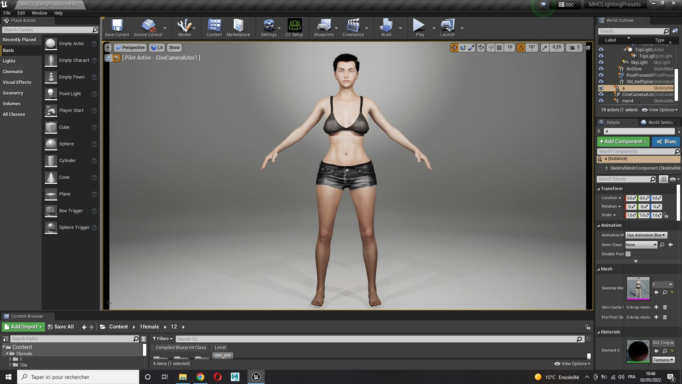Select the translate gizmo in the viewport toolbar
This screenshot has width=682, height=384.
(x=454, y=48)
